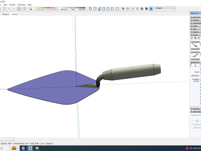Select the Back view icon
Viewport: 201px width, 151px height.
click(108, 9)
